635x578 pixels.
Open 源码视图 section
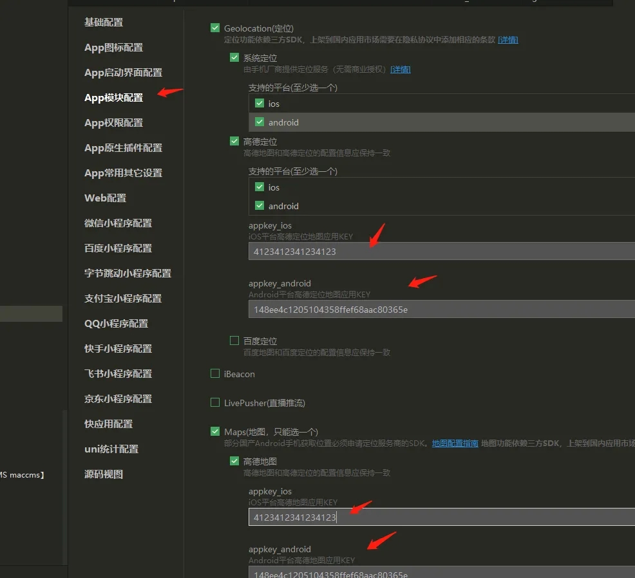click(104, 474)
